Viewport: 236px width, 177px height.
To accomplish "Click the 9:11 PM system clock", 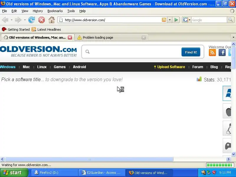I will pyautogui.click(x=225, y=173).
